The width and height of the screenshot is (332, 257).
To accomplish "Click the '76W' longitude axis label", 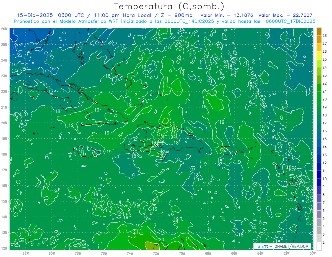I will (104, 253).
